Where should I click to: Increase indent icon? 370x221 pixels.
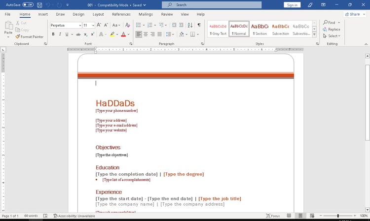[181, 25]
